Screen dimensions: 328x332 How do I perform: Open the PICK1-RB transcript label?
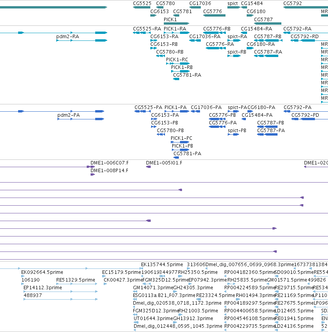pos(182,67)
